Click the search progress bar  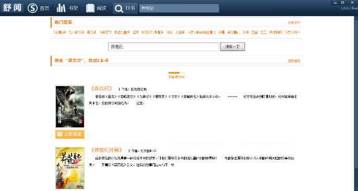tap(176, 73)
